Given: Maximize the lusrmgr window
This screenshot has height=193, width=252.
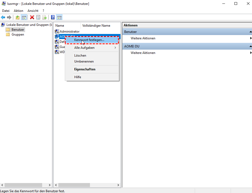Looking at the screenshot, I should (236, 4).
